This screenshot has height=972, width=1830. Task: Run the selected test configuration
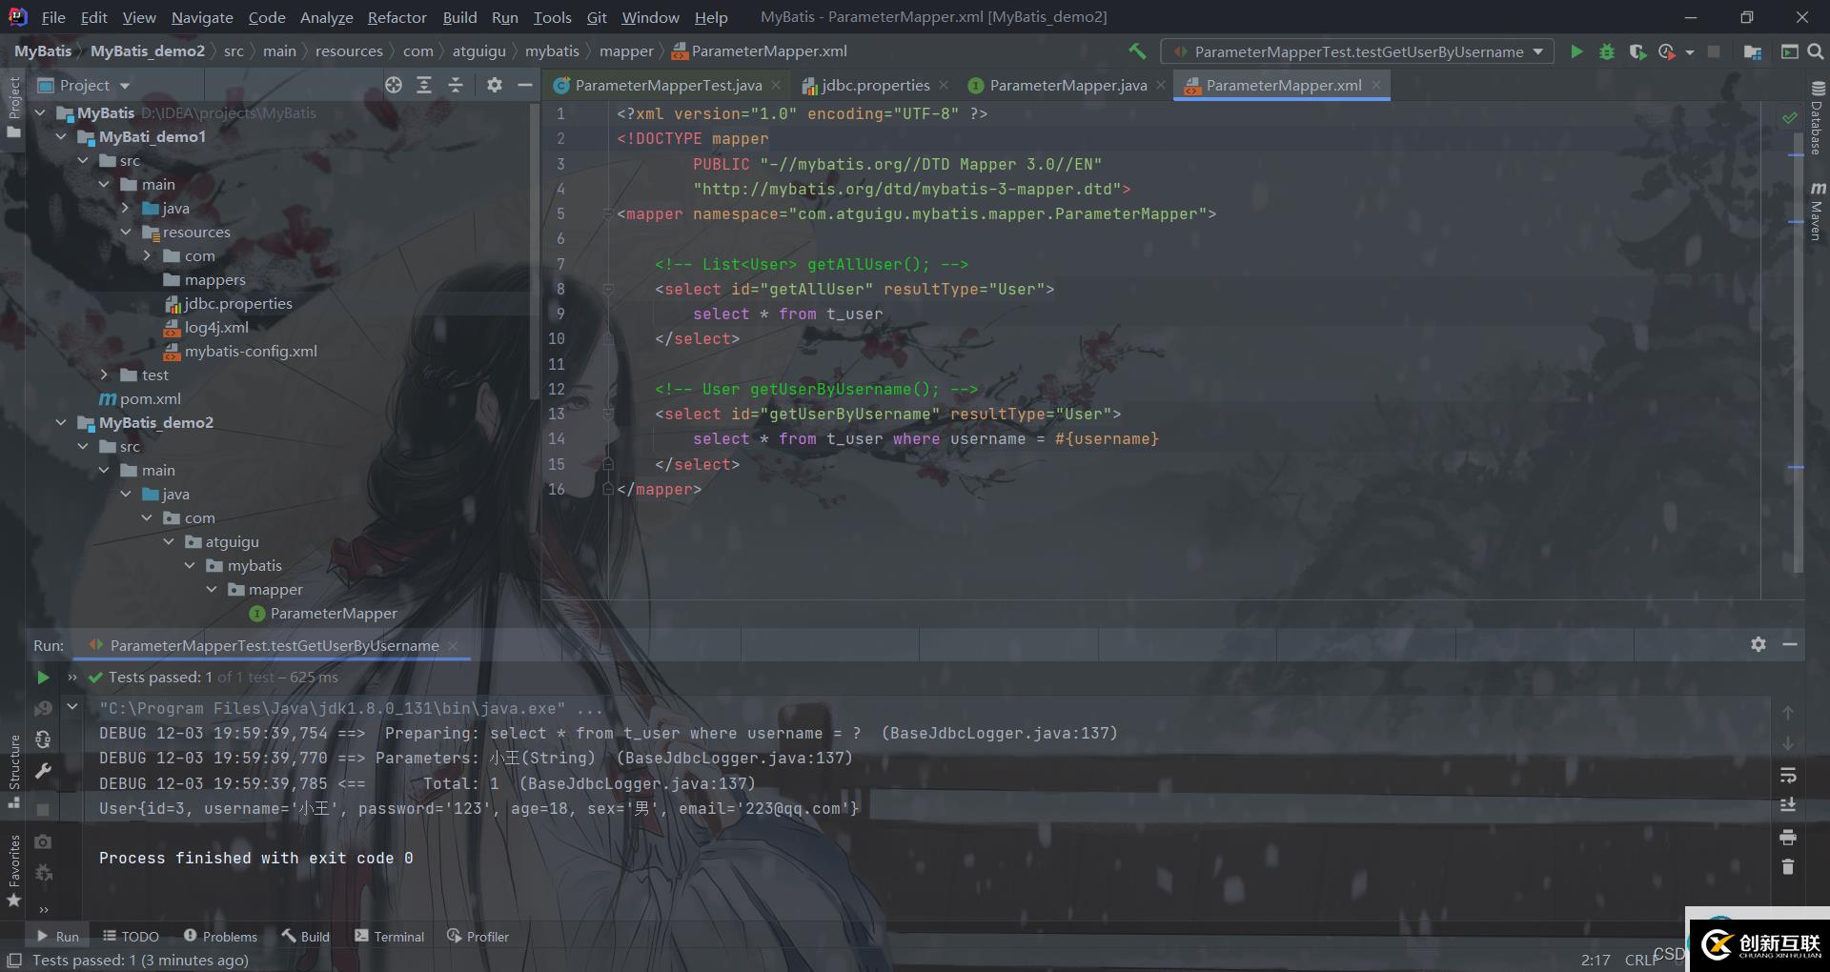click(1576, 51)
